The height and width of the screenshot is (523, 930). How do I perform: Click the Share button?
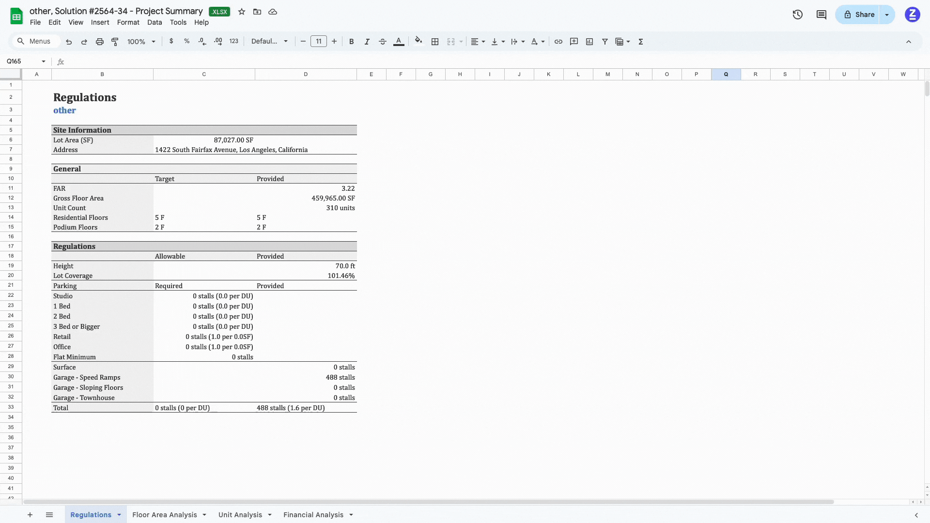[859, 15]
